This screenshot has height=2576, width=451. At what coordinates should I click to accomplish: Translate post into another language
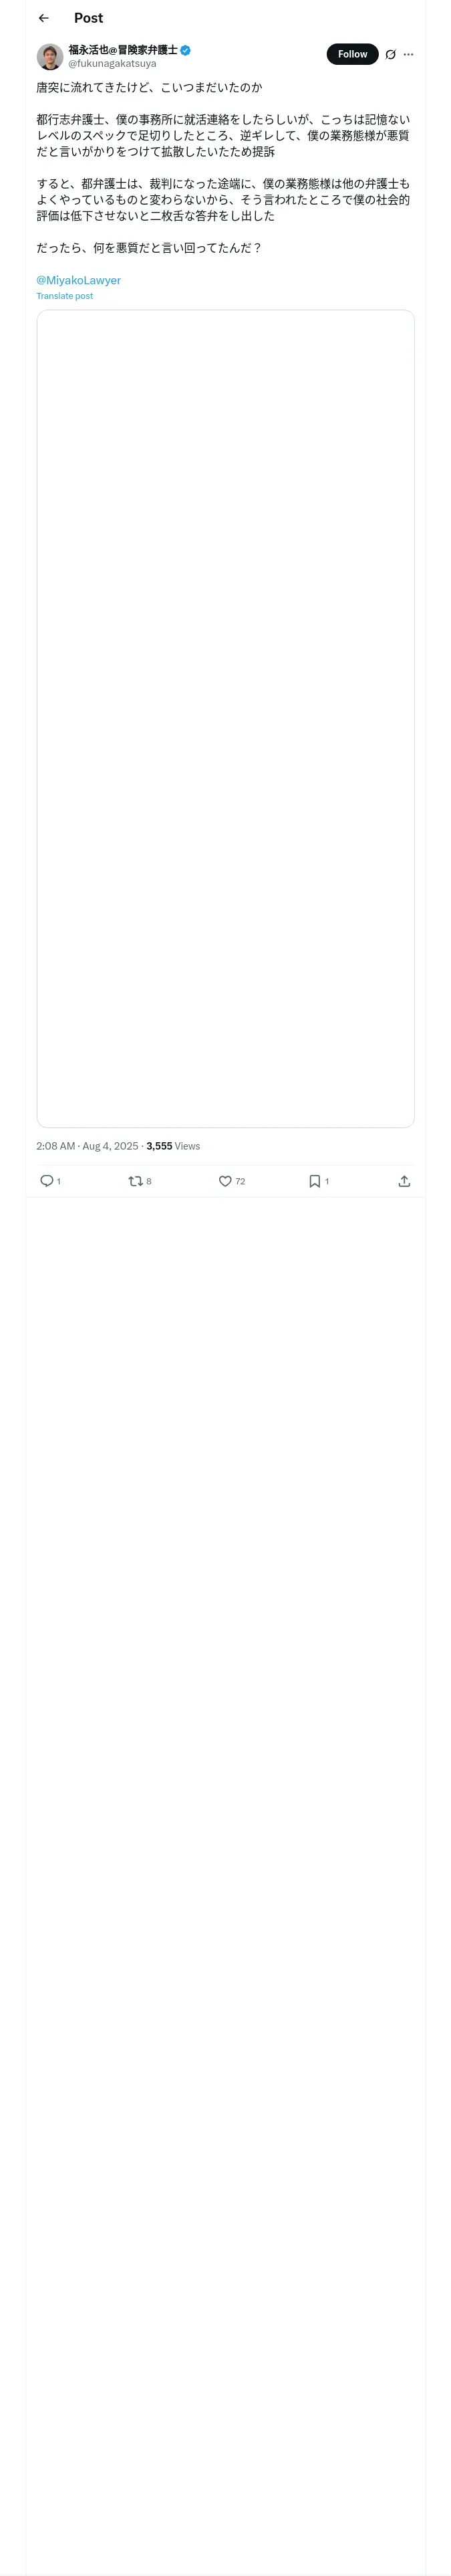click(64, 296)
